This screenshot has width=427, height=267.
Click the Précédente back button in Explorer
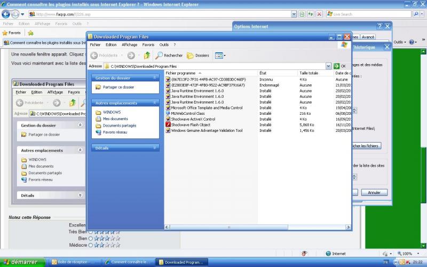(x=105, y=56)
